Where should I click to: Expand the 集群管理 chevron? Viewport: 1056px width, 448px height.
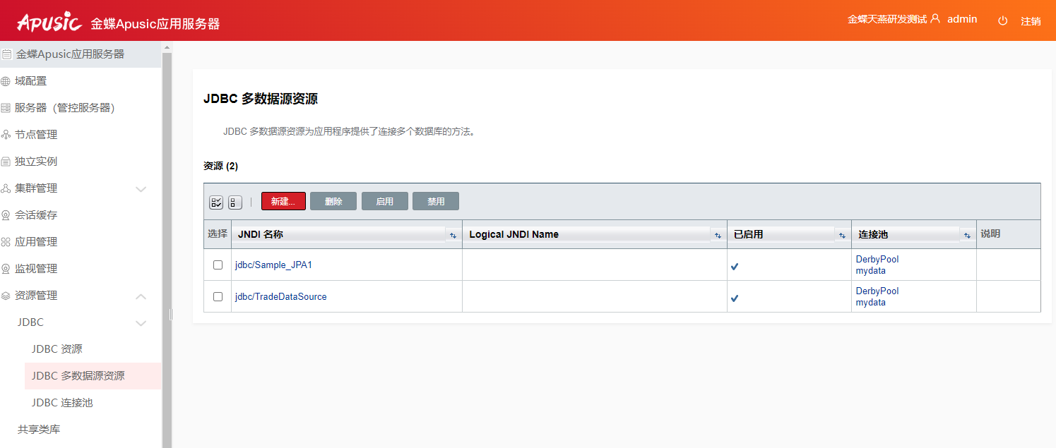[141, 189]
